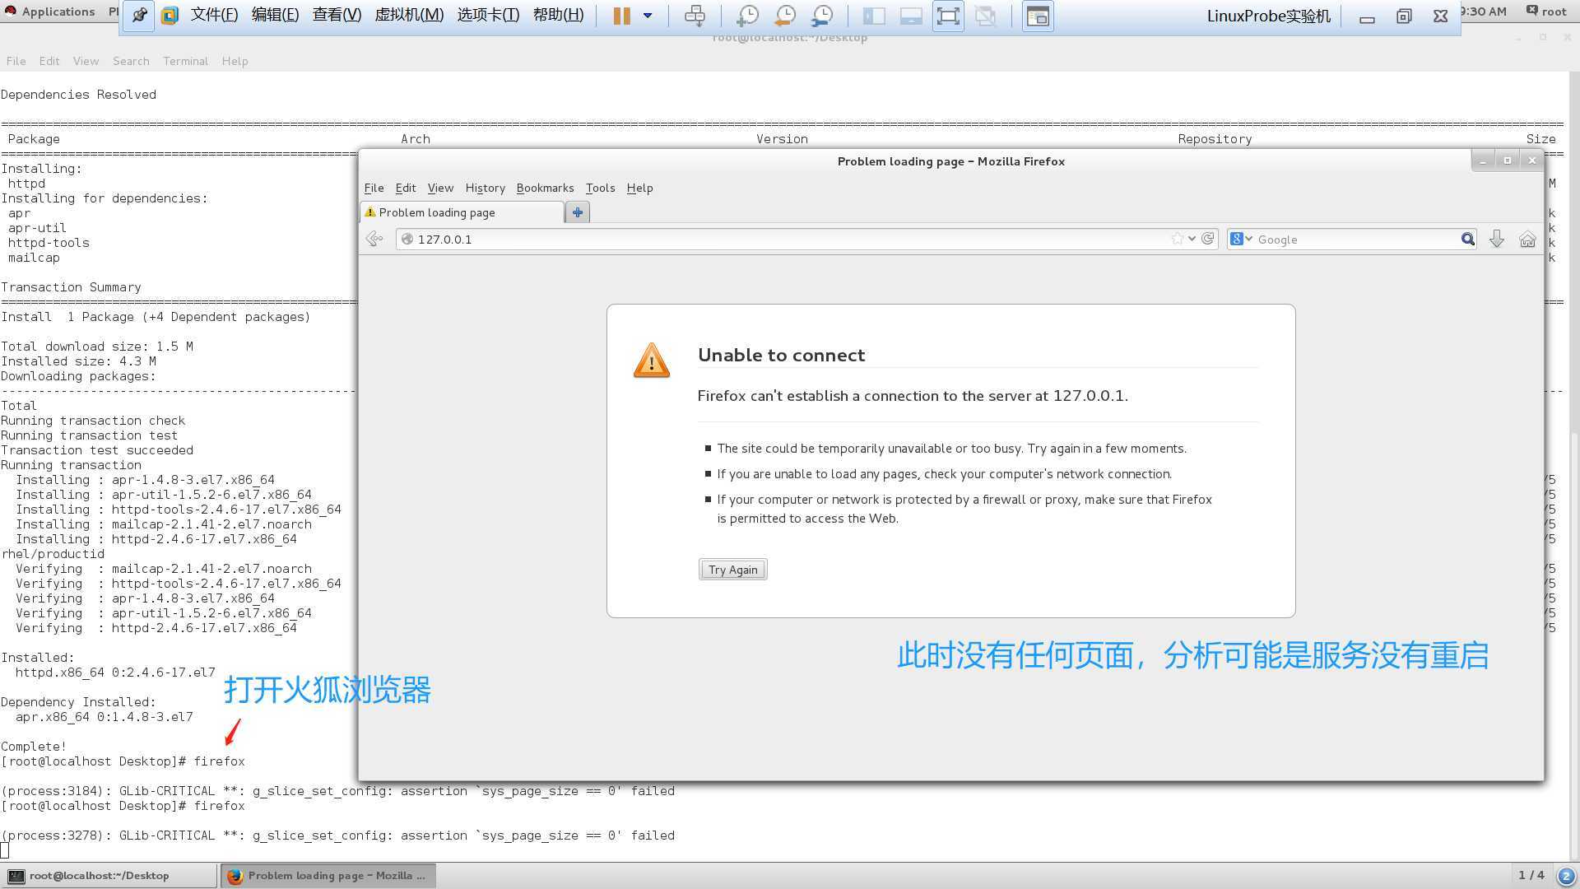Open the 虚拟机(M) menu
Screen dimensions: 1580x889
click(x=409, y=16)
